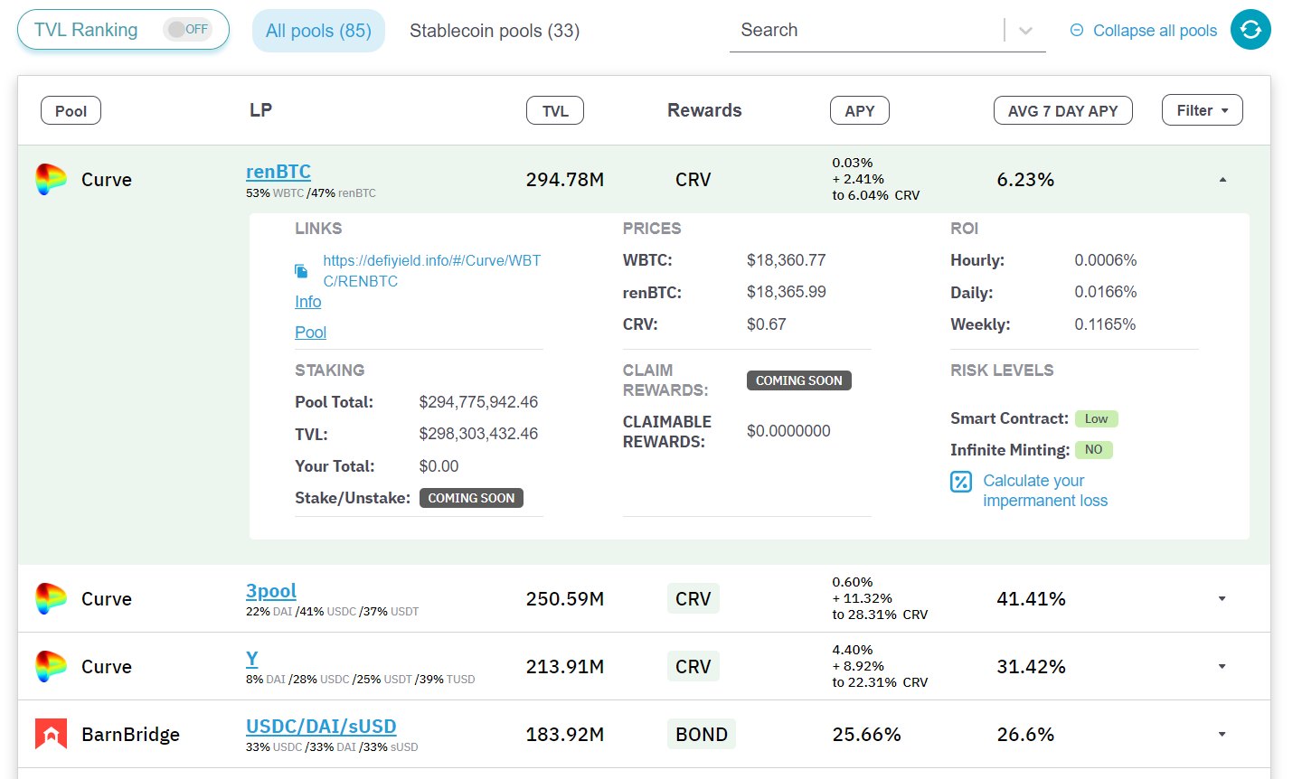1302x779 pixels.
Task: Open the Y pool link
Action: click(252, 659)
